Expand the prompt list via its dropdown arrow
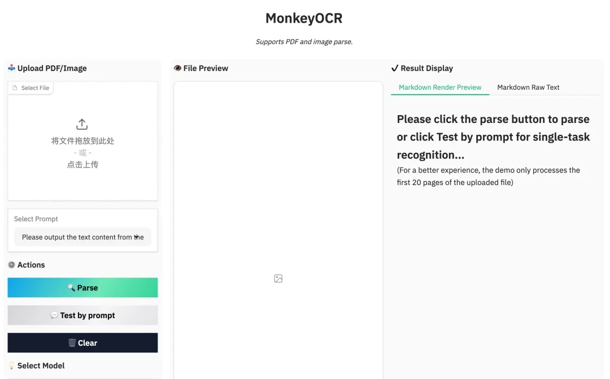Image resolution: width=610 pixels, height=379 pixels. [137, 237]
